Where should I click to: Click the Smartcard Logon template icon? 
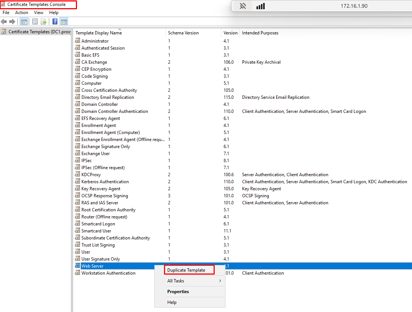coord(77,224)
